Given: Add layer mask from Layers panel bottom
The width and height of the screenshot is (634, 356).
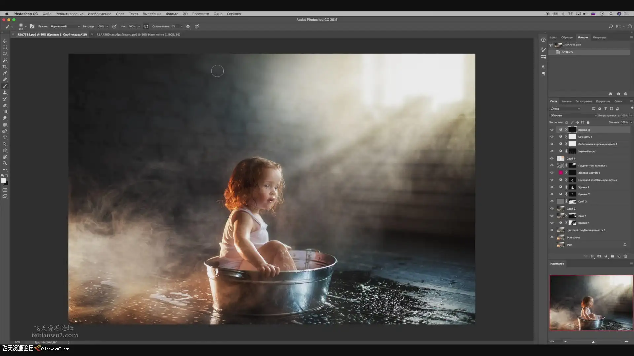Looking at the screenshot, I should pos(599,256).
